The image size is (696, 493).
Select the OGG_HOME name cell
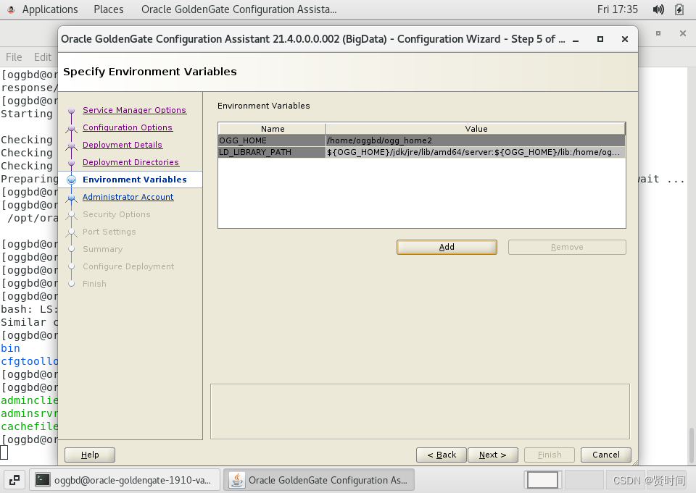(x=272, y=140)
